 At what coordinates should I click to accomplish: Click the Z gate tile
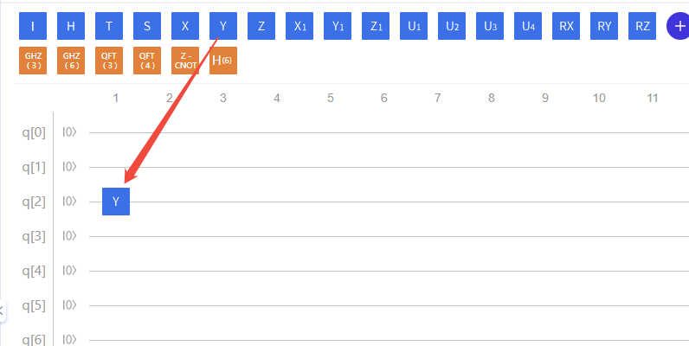point(261,26)
